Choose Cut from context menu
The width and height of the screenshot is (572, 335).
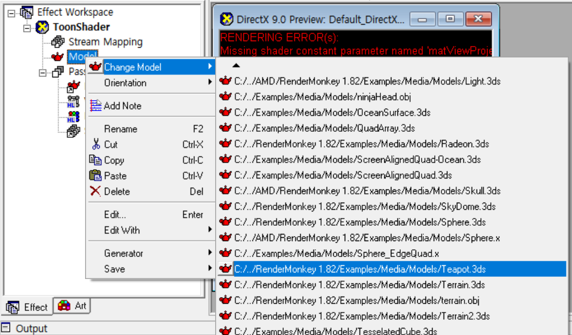click(x=150, y=144)
